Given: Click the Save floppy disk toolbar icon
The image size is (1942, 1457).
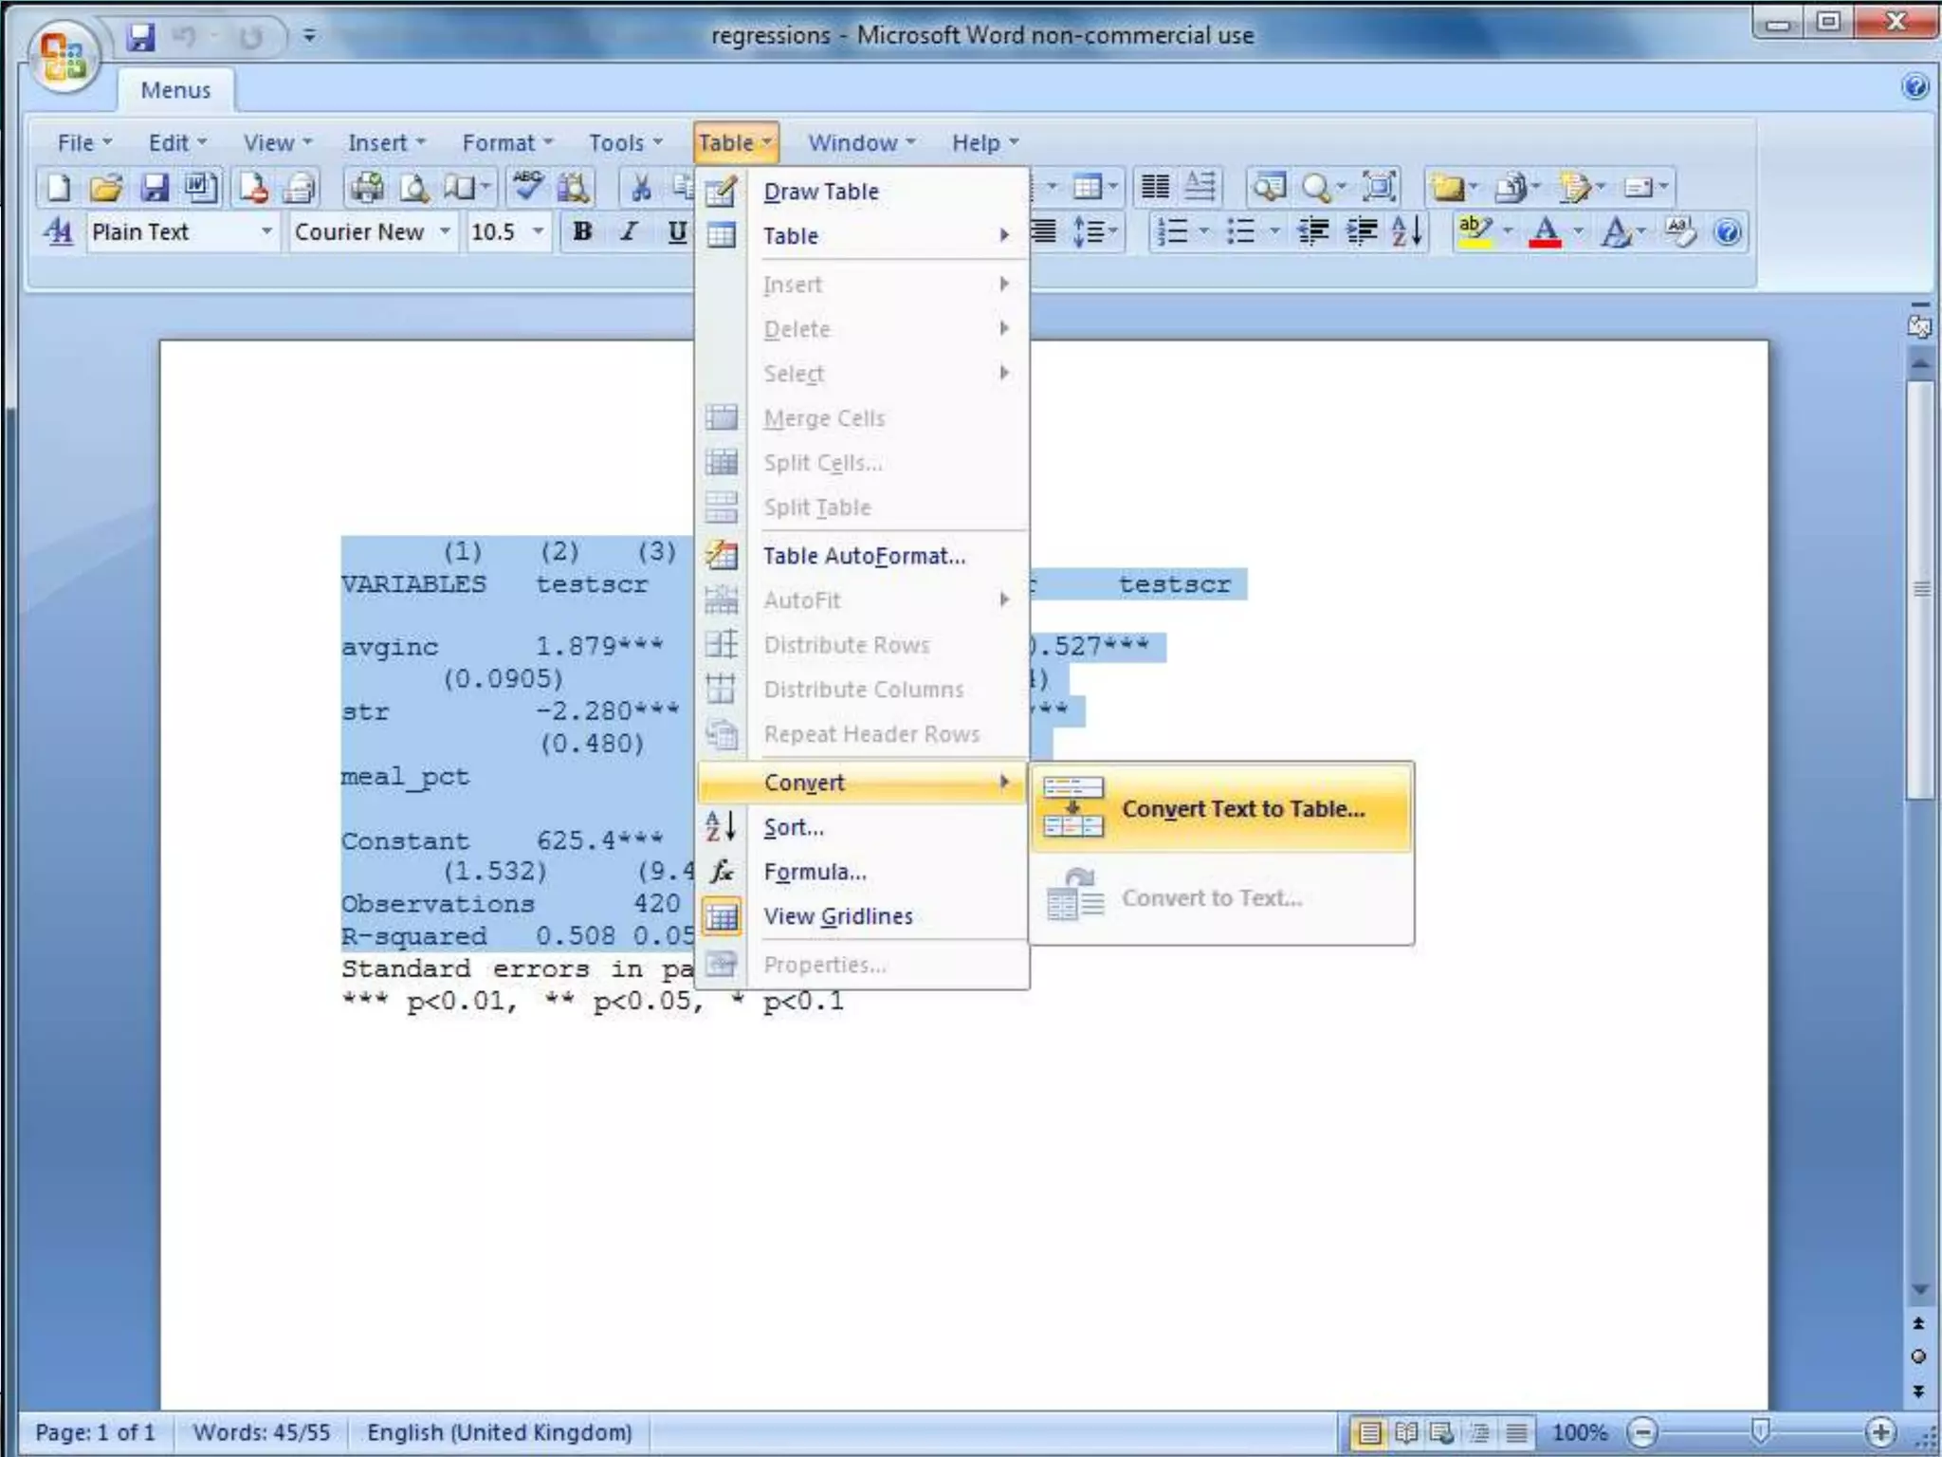Looking at the screenshot, I should [154, 187].
